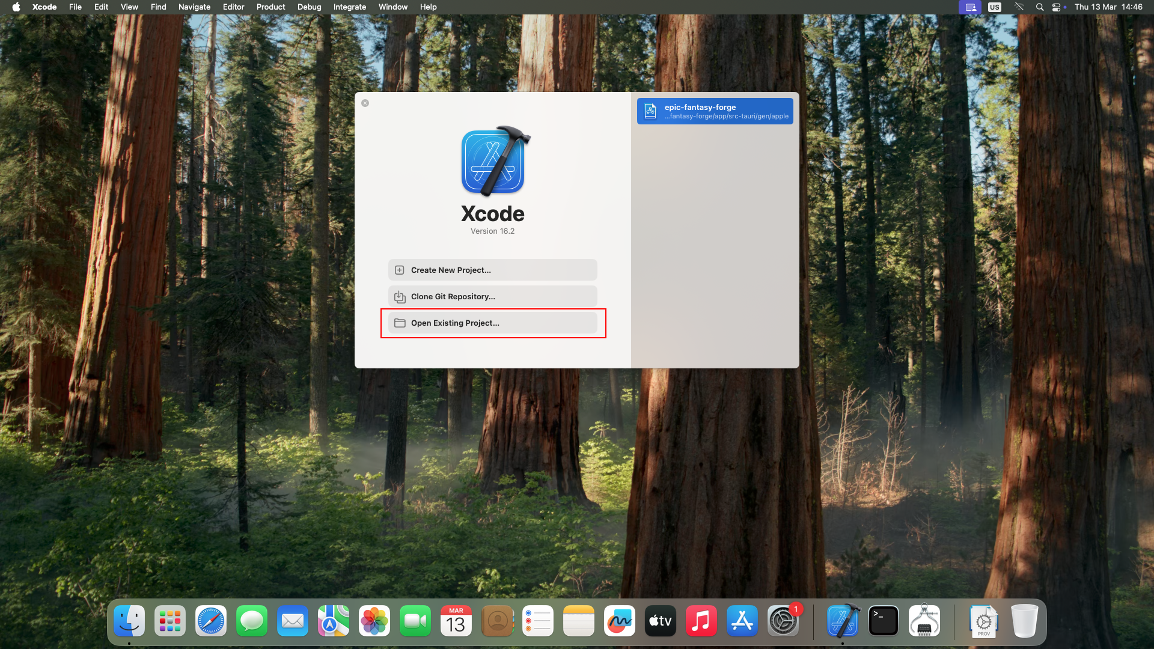Open System Information chip icon in Dock
Image resolution: width=1154 pixels, height=649 pixels.
click(924, 621)
